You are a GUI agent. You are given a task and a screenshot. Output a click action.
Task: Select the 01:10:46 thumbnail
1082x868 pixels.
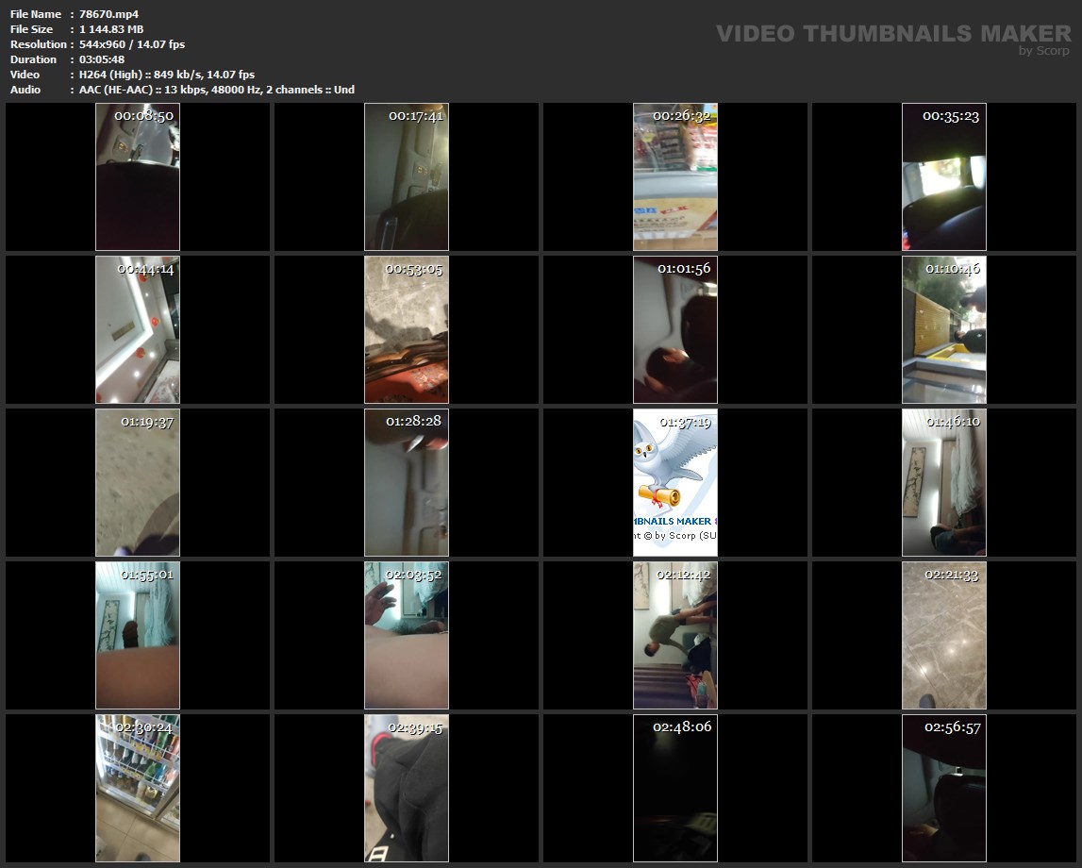[944, 330]
